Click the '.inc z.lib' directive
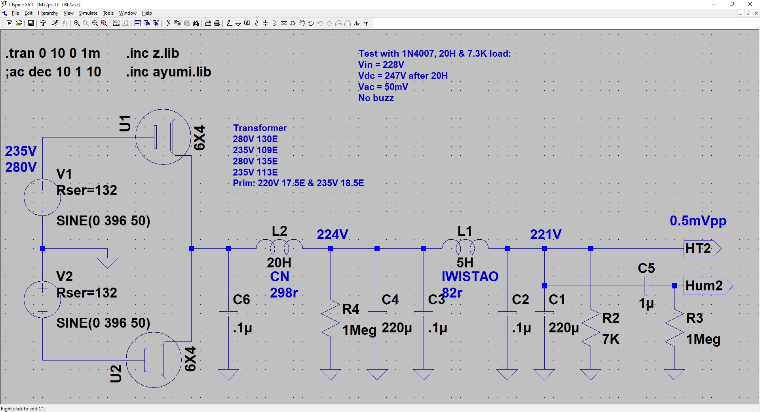The height and width of the screenshot is (412, 760). tap(153, 53)
